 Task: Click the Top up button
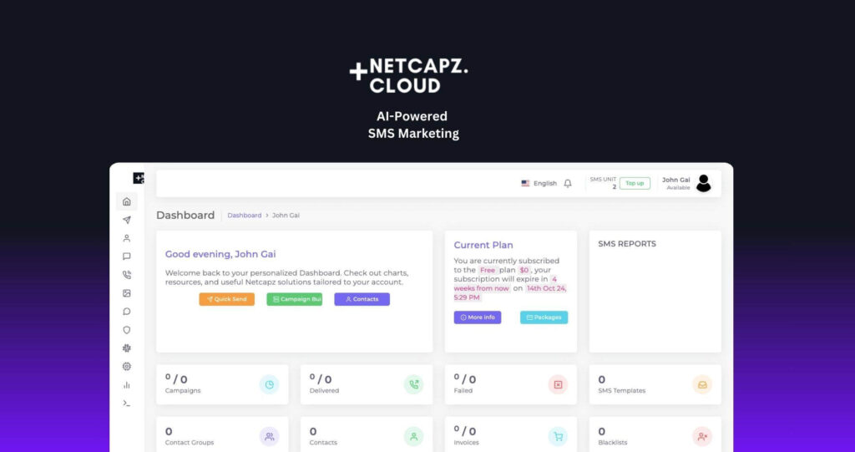point(635,184)
